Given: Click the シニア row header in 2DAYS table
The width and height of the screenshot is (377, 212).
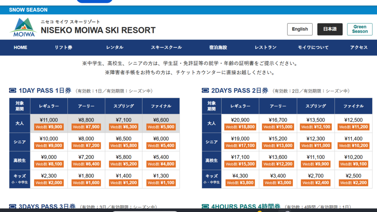Looking at the screenshot, I should pos(212,142).
